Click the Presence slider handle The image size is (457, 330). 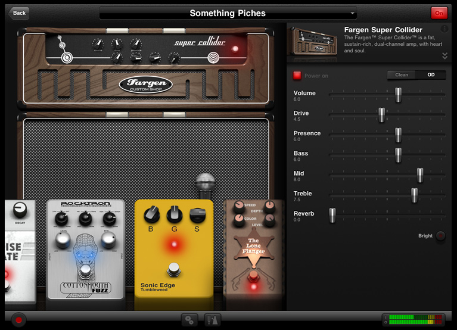(398, 135)
